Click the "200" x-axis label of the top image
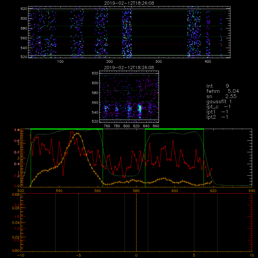This screenshot has width=258, height=258. coord(109,62)
